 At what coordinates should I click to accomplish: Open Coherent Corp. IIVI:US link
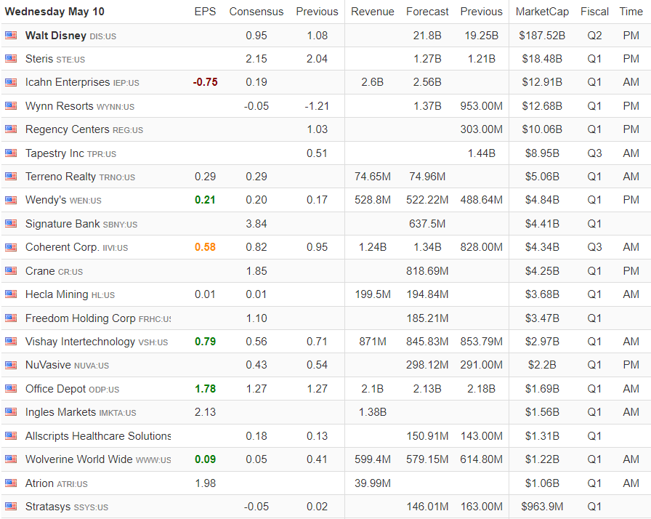(77, 247)
